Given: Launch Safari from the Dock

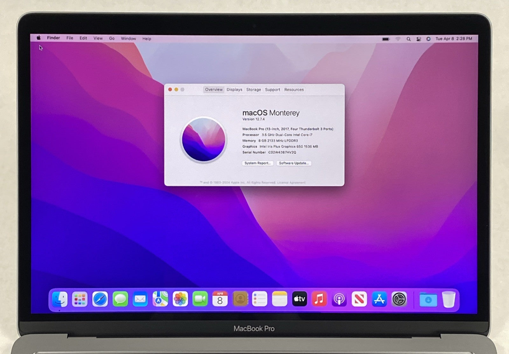Looking at the screenshot, I should tap(100, 299).
